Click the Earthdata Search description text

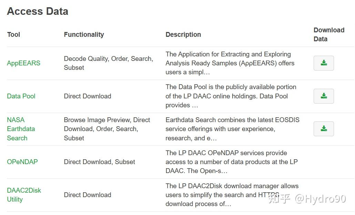(232, 129)
